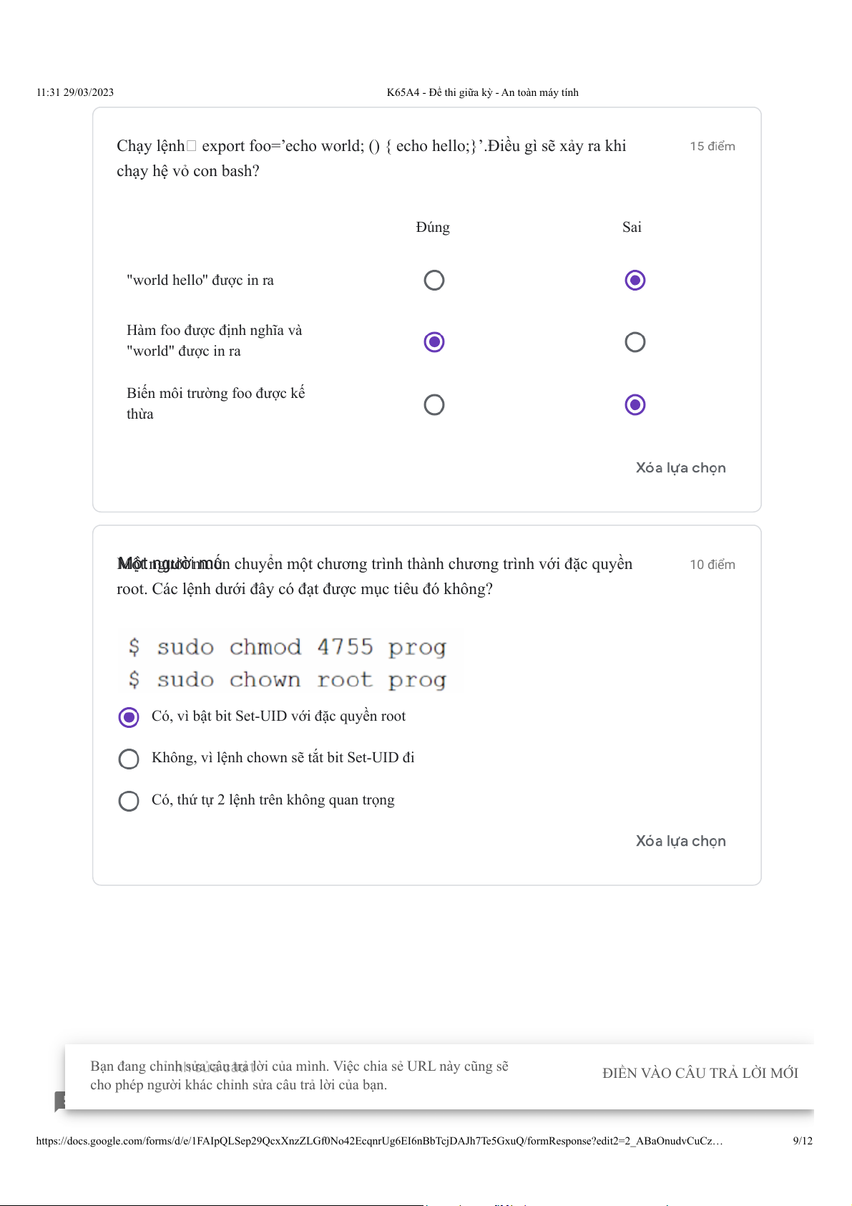Open the docs.google.com form URL in footer
The image size is (852, 1206).
pyautogui.click(x=379, y=1141)
